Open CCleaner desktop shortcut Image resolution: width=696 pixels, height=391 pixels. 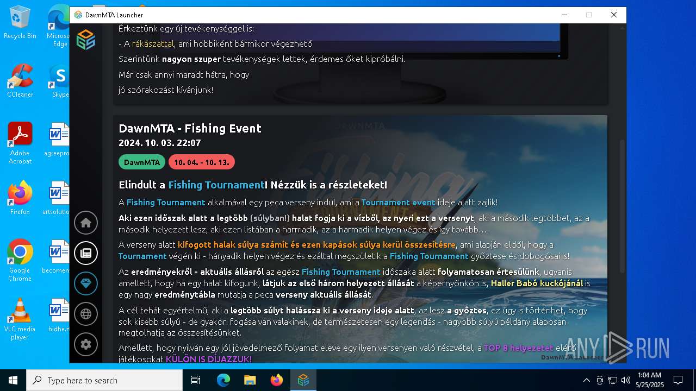[x=20, y=80]
